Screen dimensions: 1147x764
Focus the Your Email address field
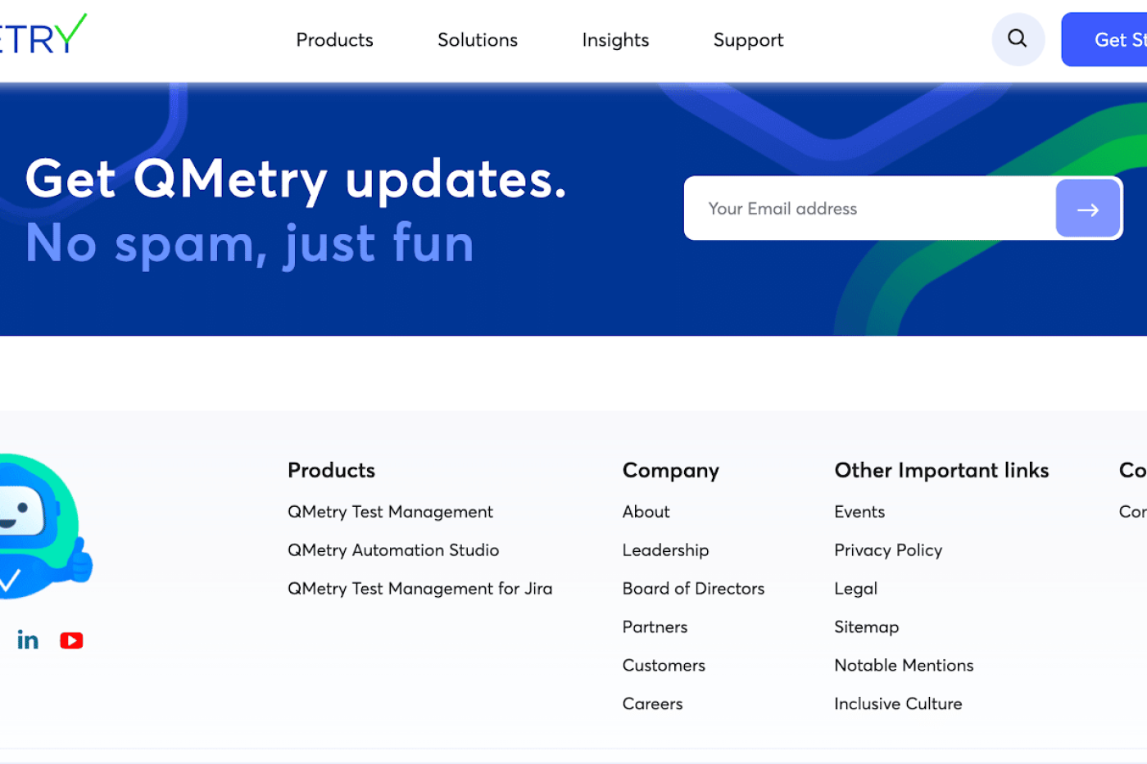(x=870, y=209)
